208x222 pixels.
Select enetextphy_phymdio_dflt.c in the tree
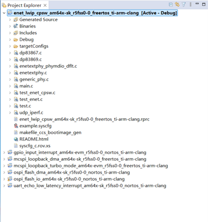coord(48,66)
